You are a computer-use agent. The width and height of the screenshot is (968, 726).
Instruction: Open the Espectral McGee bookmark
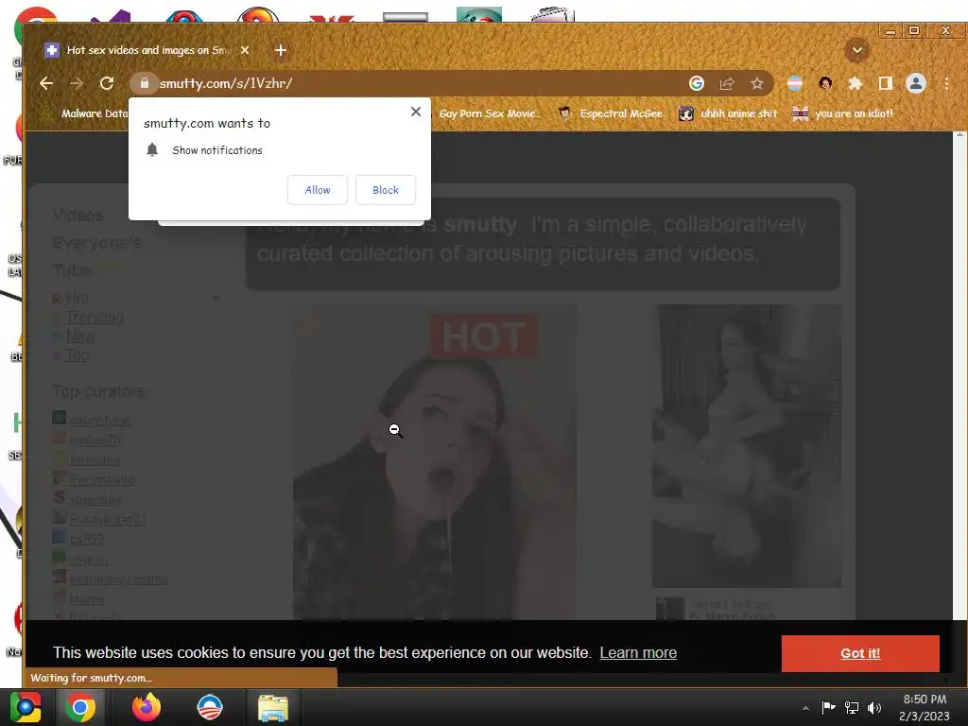pos(610,113)
